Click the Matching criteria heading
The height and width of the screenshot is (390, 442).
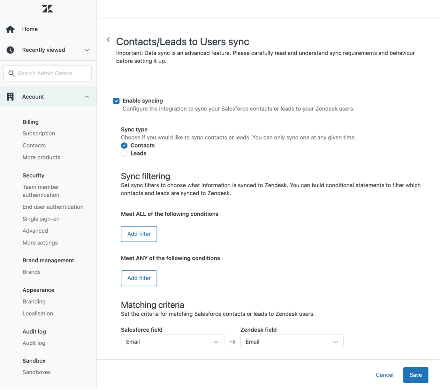point(153,306)
